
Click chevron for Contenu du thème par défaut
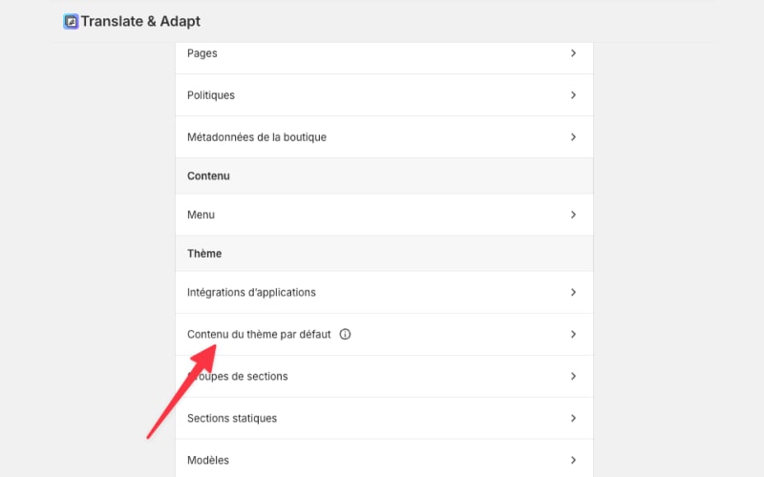click(573, 335)
